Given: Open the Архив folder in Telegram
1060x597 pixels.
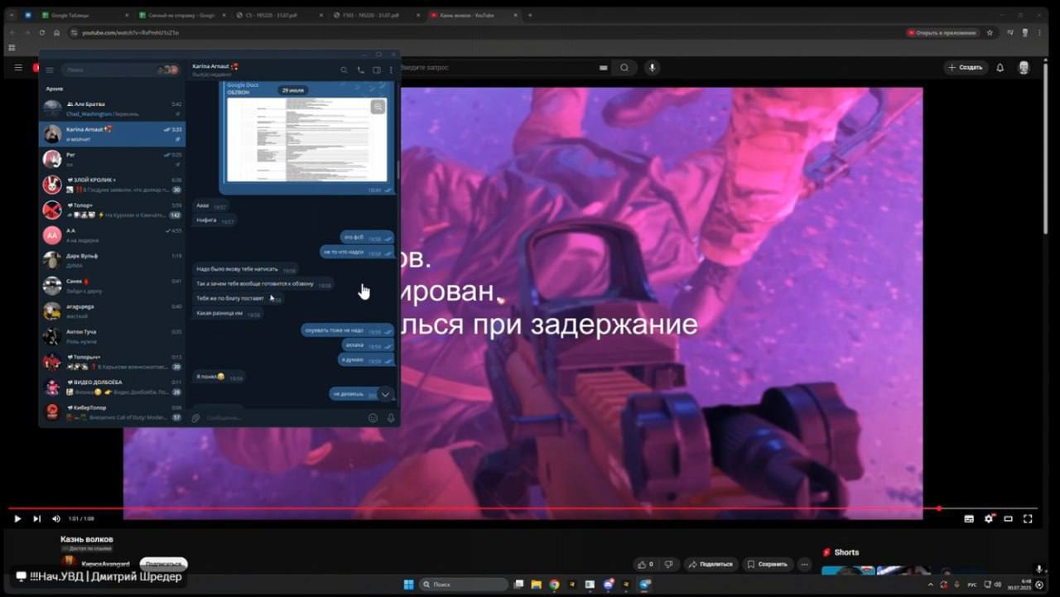Looking at the screenshot, I should tap(55, 89).
